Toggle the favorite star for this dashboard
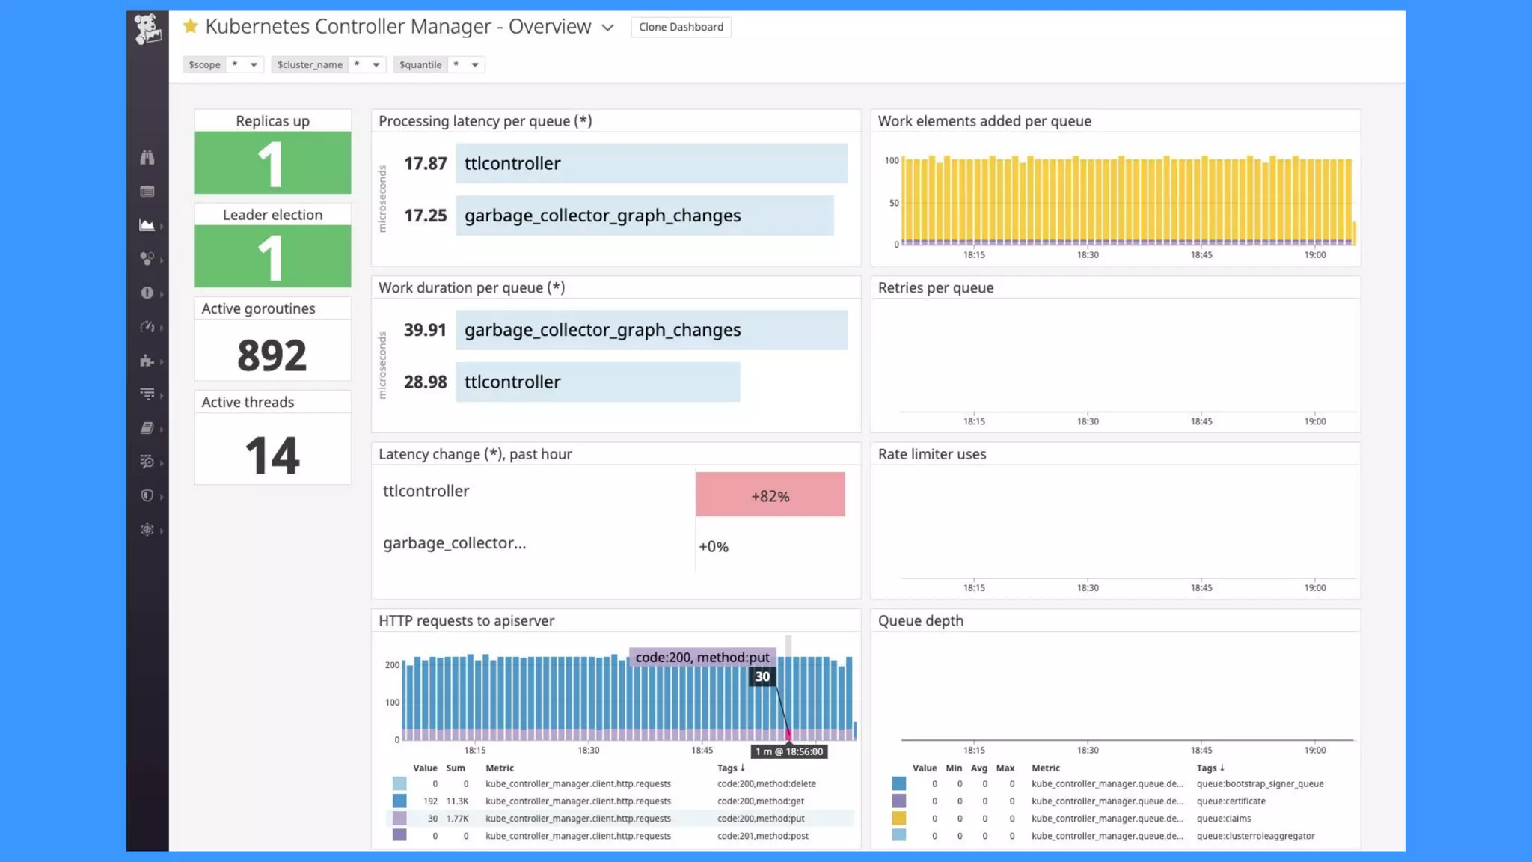1532x862 pixels. click(191, 26)
